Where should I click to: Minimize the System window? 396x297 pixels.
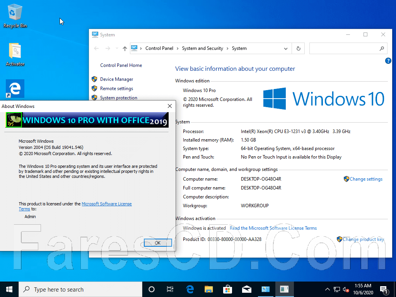coord(348,34)
